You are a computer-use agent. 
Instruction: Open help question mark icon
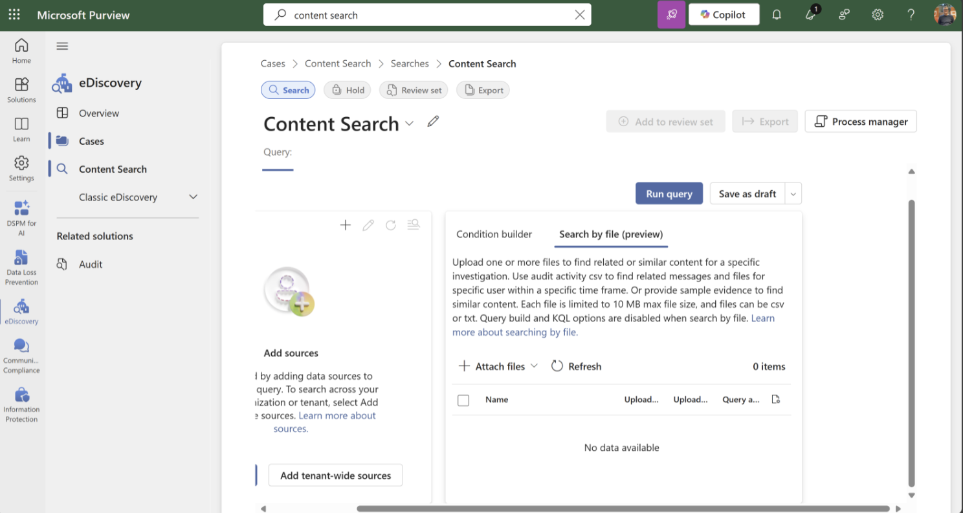pyautogui.click(x=911, y=14)
